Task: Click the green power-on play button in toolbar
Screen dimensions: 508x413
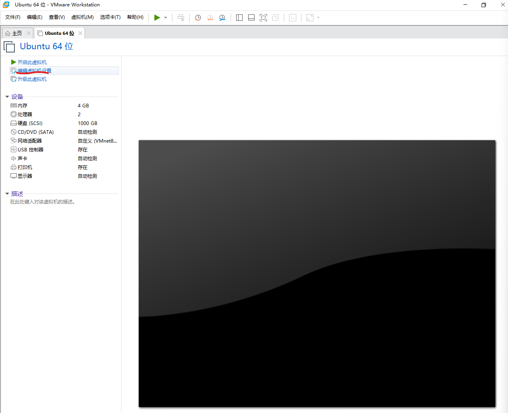Action: pyautogui.click(x=157, y=18)
